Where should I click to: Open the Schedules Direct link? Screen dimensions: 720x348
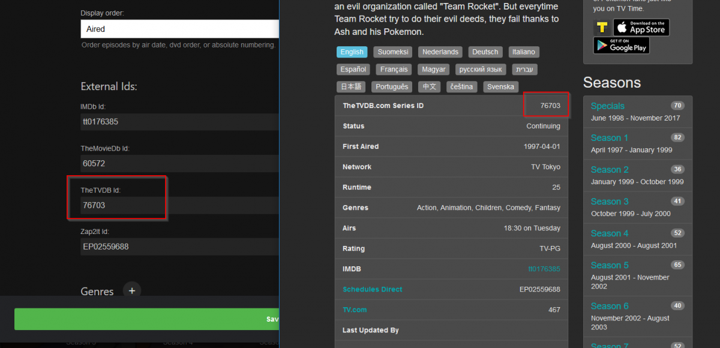[373, 289]
